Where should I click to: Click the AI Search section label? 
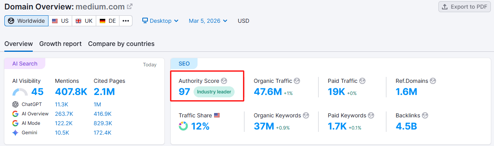coord(25,64)
